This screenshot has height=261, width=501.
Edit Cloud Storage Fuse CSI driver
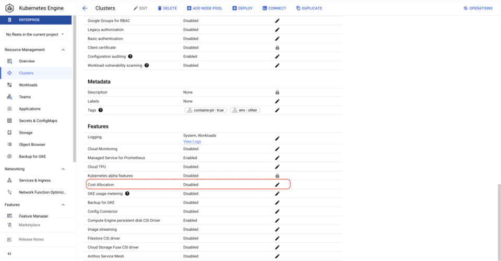[x=277, y=247]
